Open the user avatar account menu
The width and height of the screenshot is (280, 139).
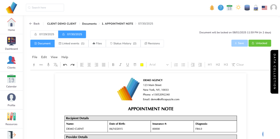coord(273,8)
